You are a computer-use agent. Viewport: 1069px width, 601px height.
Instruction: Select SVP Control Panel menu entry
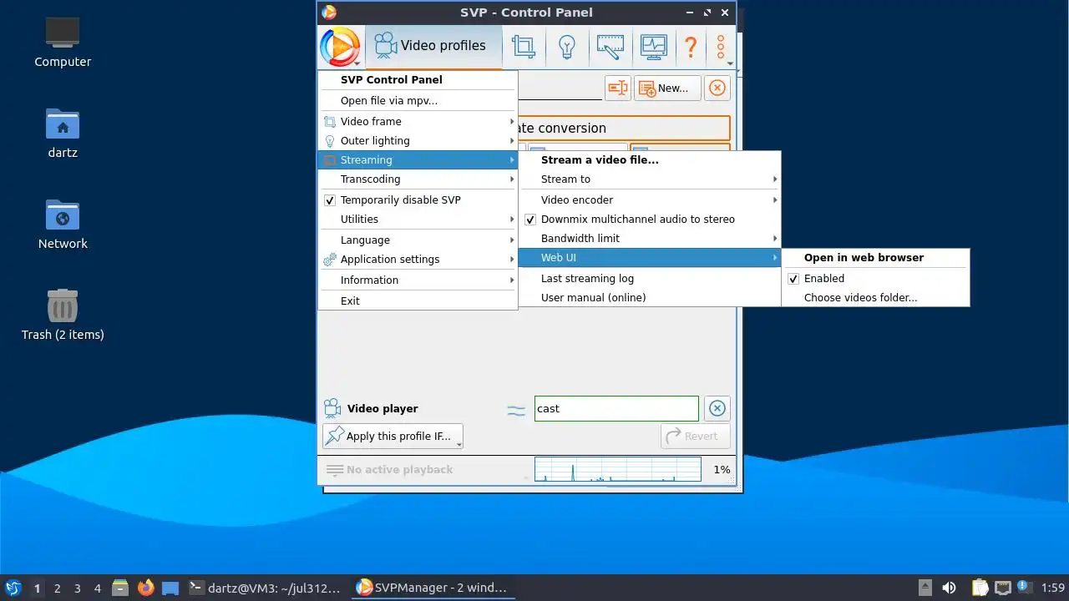click(x=418, y=80)
